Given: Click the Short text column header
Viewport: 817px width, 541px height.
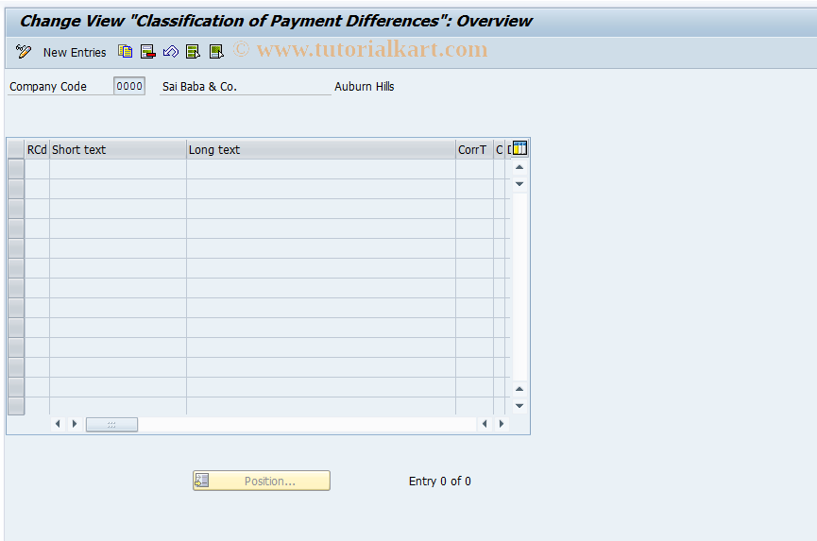Looking at the screenshot, I should (117, 149).
